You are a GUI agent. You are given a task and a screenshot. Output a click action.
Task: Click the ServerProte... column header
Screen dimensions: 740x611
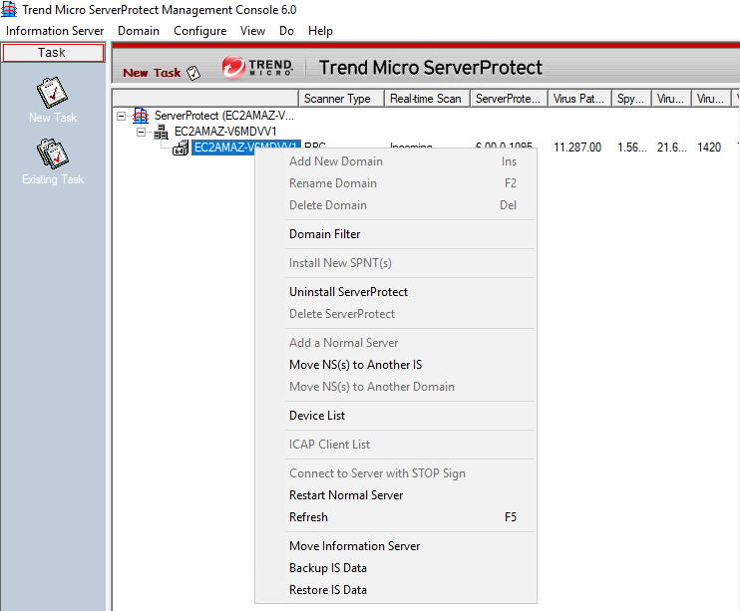click(x=509, y=99)
